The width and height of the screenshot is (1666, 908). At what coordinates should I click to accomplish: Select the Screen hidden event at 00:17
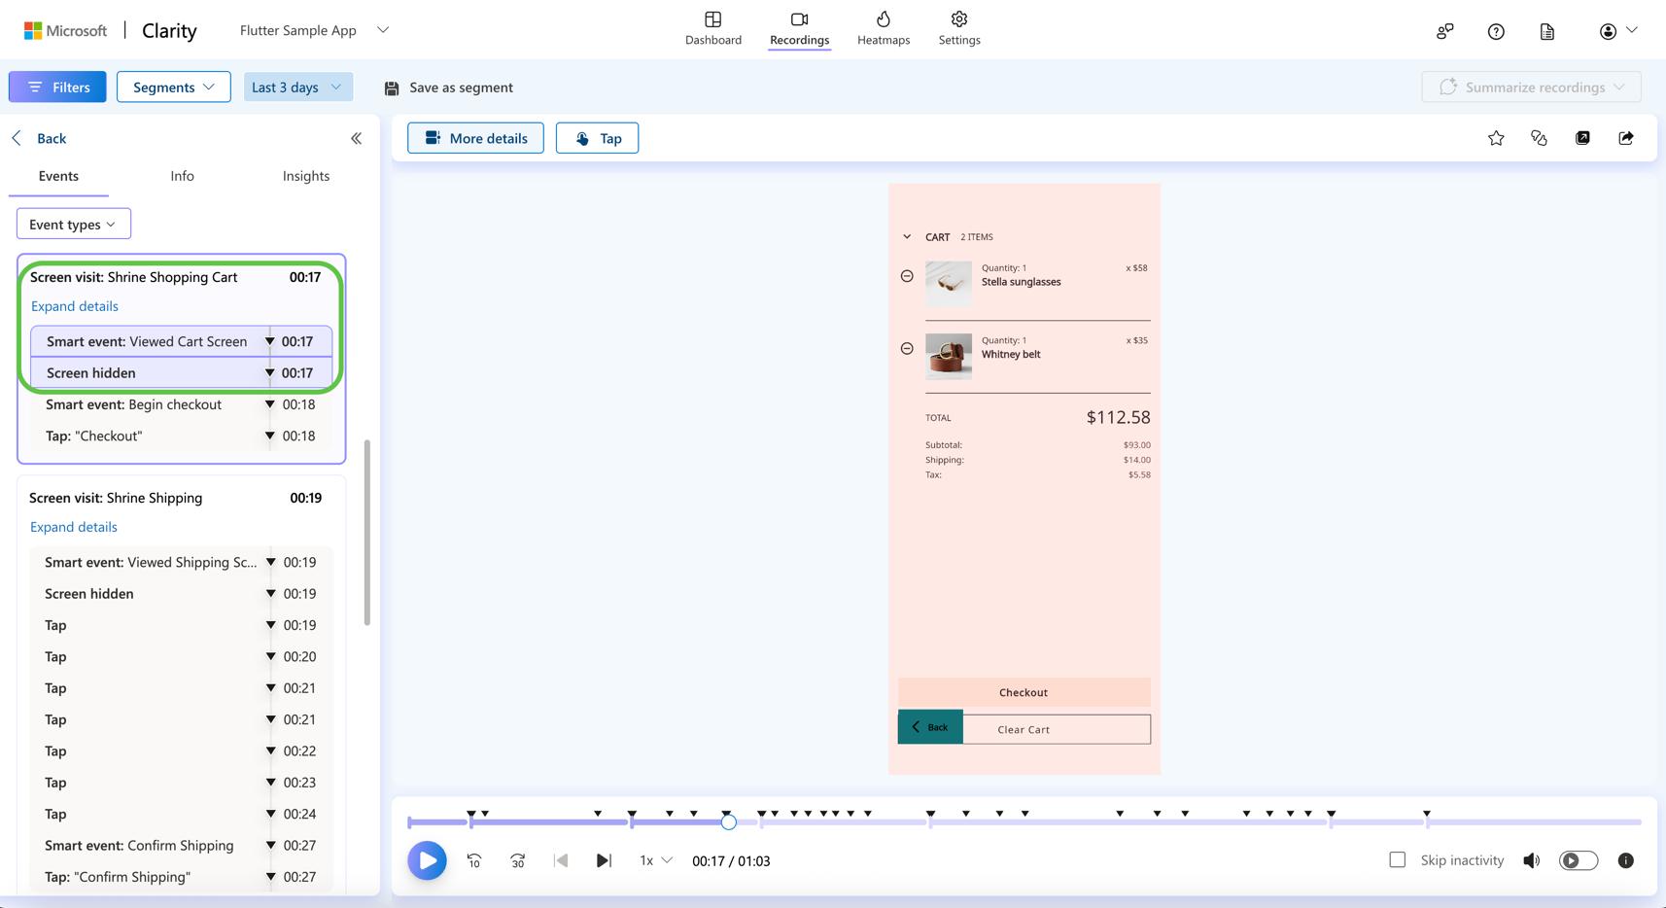point(181,372)
